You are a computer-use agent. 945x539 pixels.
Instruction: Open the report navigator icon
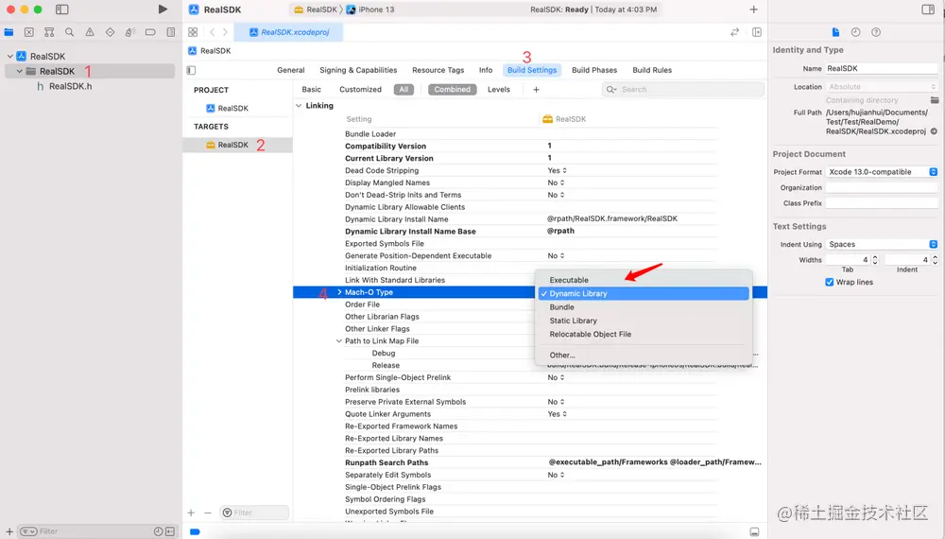click(171, 32)
